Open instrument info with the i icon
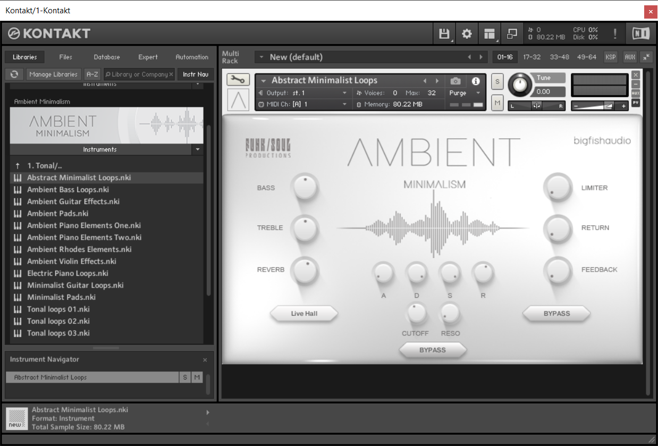Viewport: 658px width, 446px height. 476,81
